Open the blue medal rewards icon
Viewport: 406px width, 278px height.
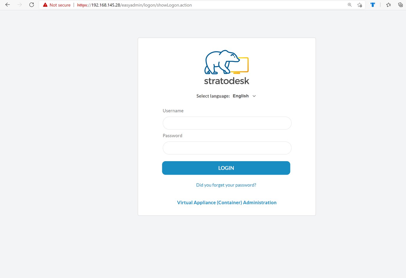[x=373, y=5]
